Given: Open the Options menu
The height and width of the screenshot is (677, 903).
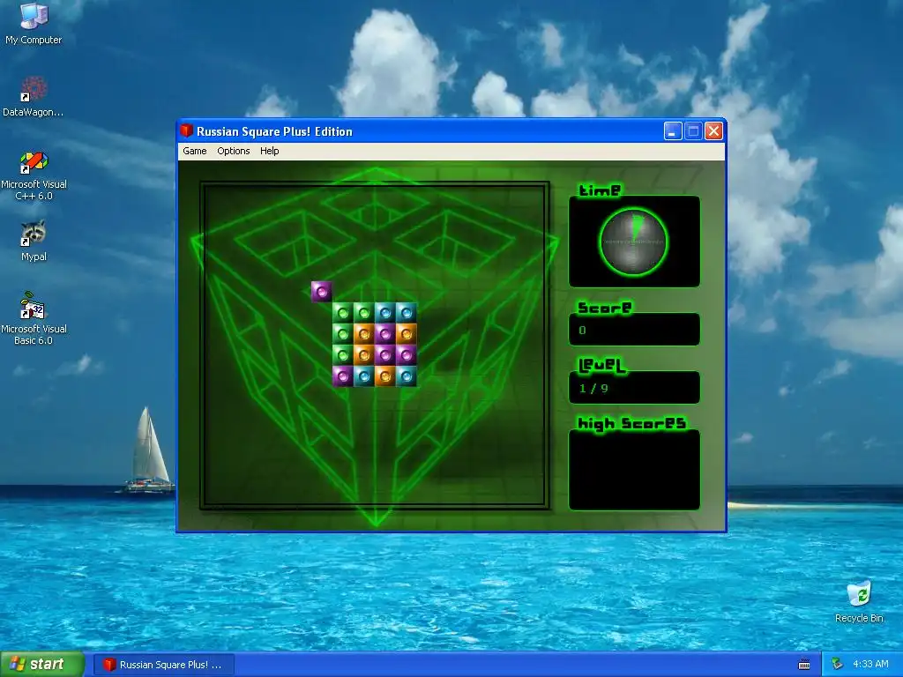Looking at the screenshot, I should tap(233, 151).
